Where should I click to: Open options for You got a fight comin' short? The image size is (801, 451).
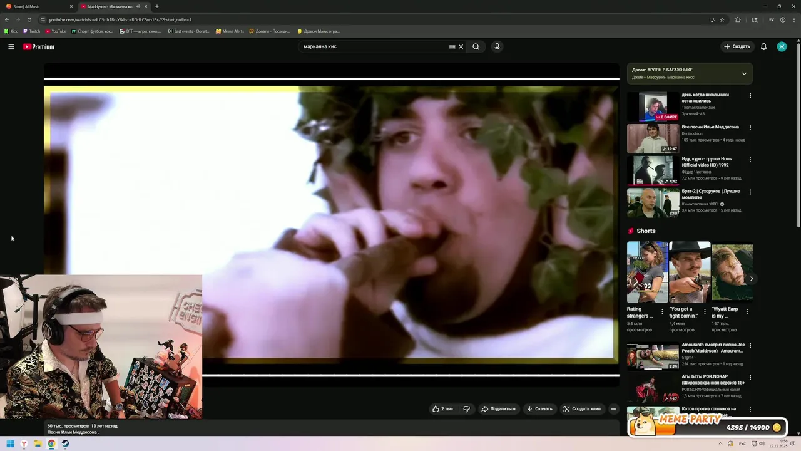pos(705,311)
